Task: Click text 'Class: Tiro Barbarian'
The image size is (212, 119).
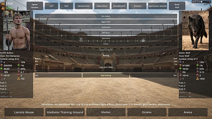Action: [10, 56]
